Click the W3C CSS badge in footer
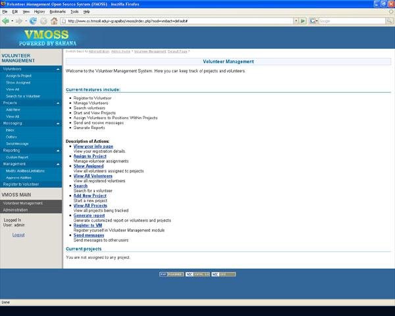 click(223, 274)
